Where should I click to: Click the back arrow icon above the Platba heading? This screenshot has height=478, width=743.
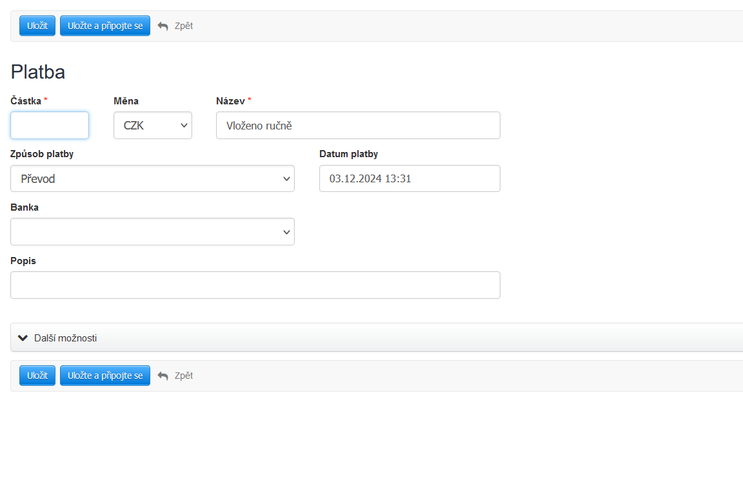click(x=163, y=26)
